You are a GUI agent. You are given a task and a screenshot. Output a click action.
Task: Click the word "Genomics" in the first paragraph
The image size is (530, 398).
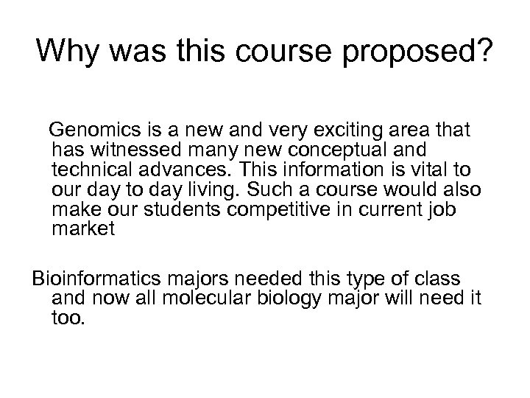[x=83, y=131]
